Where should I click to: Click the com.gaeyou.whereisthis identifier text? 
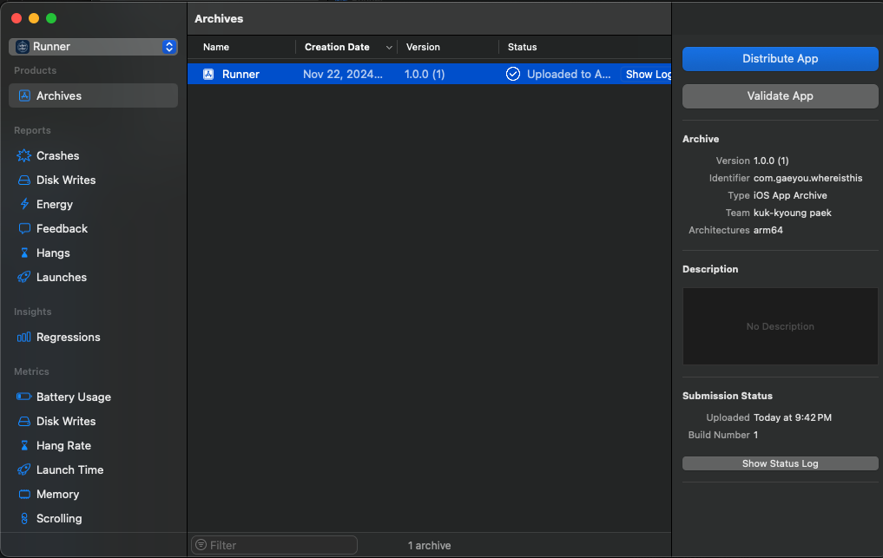pos(807,178)
